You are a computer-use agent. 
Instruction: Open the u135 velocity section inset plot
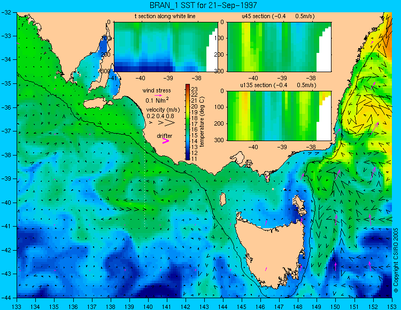[x=279, y=116]
